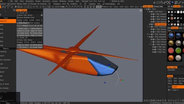The image size is (184, 104).
Task: Click the Tool Options settings gear icon
Action: click(41, 15)
